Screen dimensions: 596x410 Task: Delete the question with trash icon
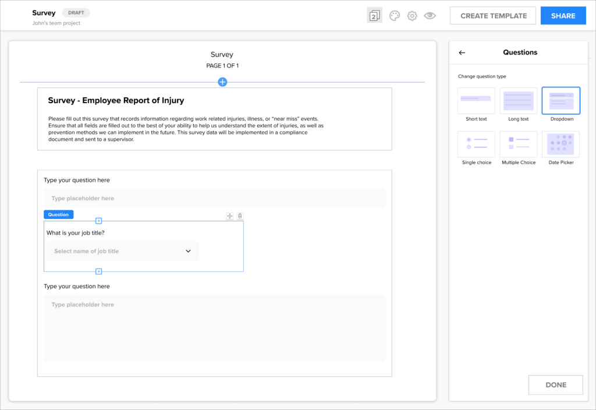coord(240,216)
